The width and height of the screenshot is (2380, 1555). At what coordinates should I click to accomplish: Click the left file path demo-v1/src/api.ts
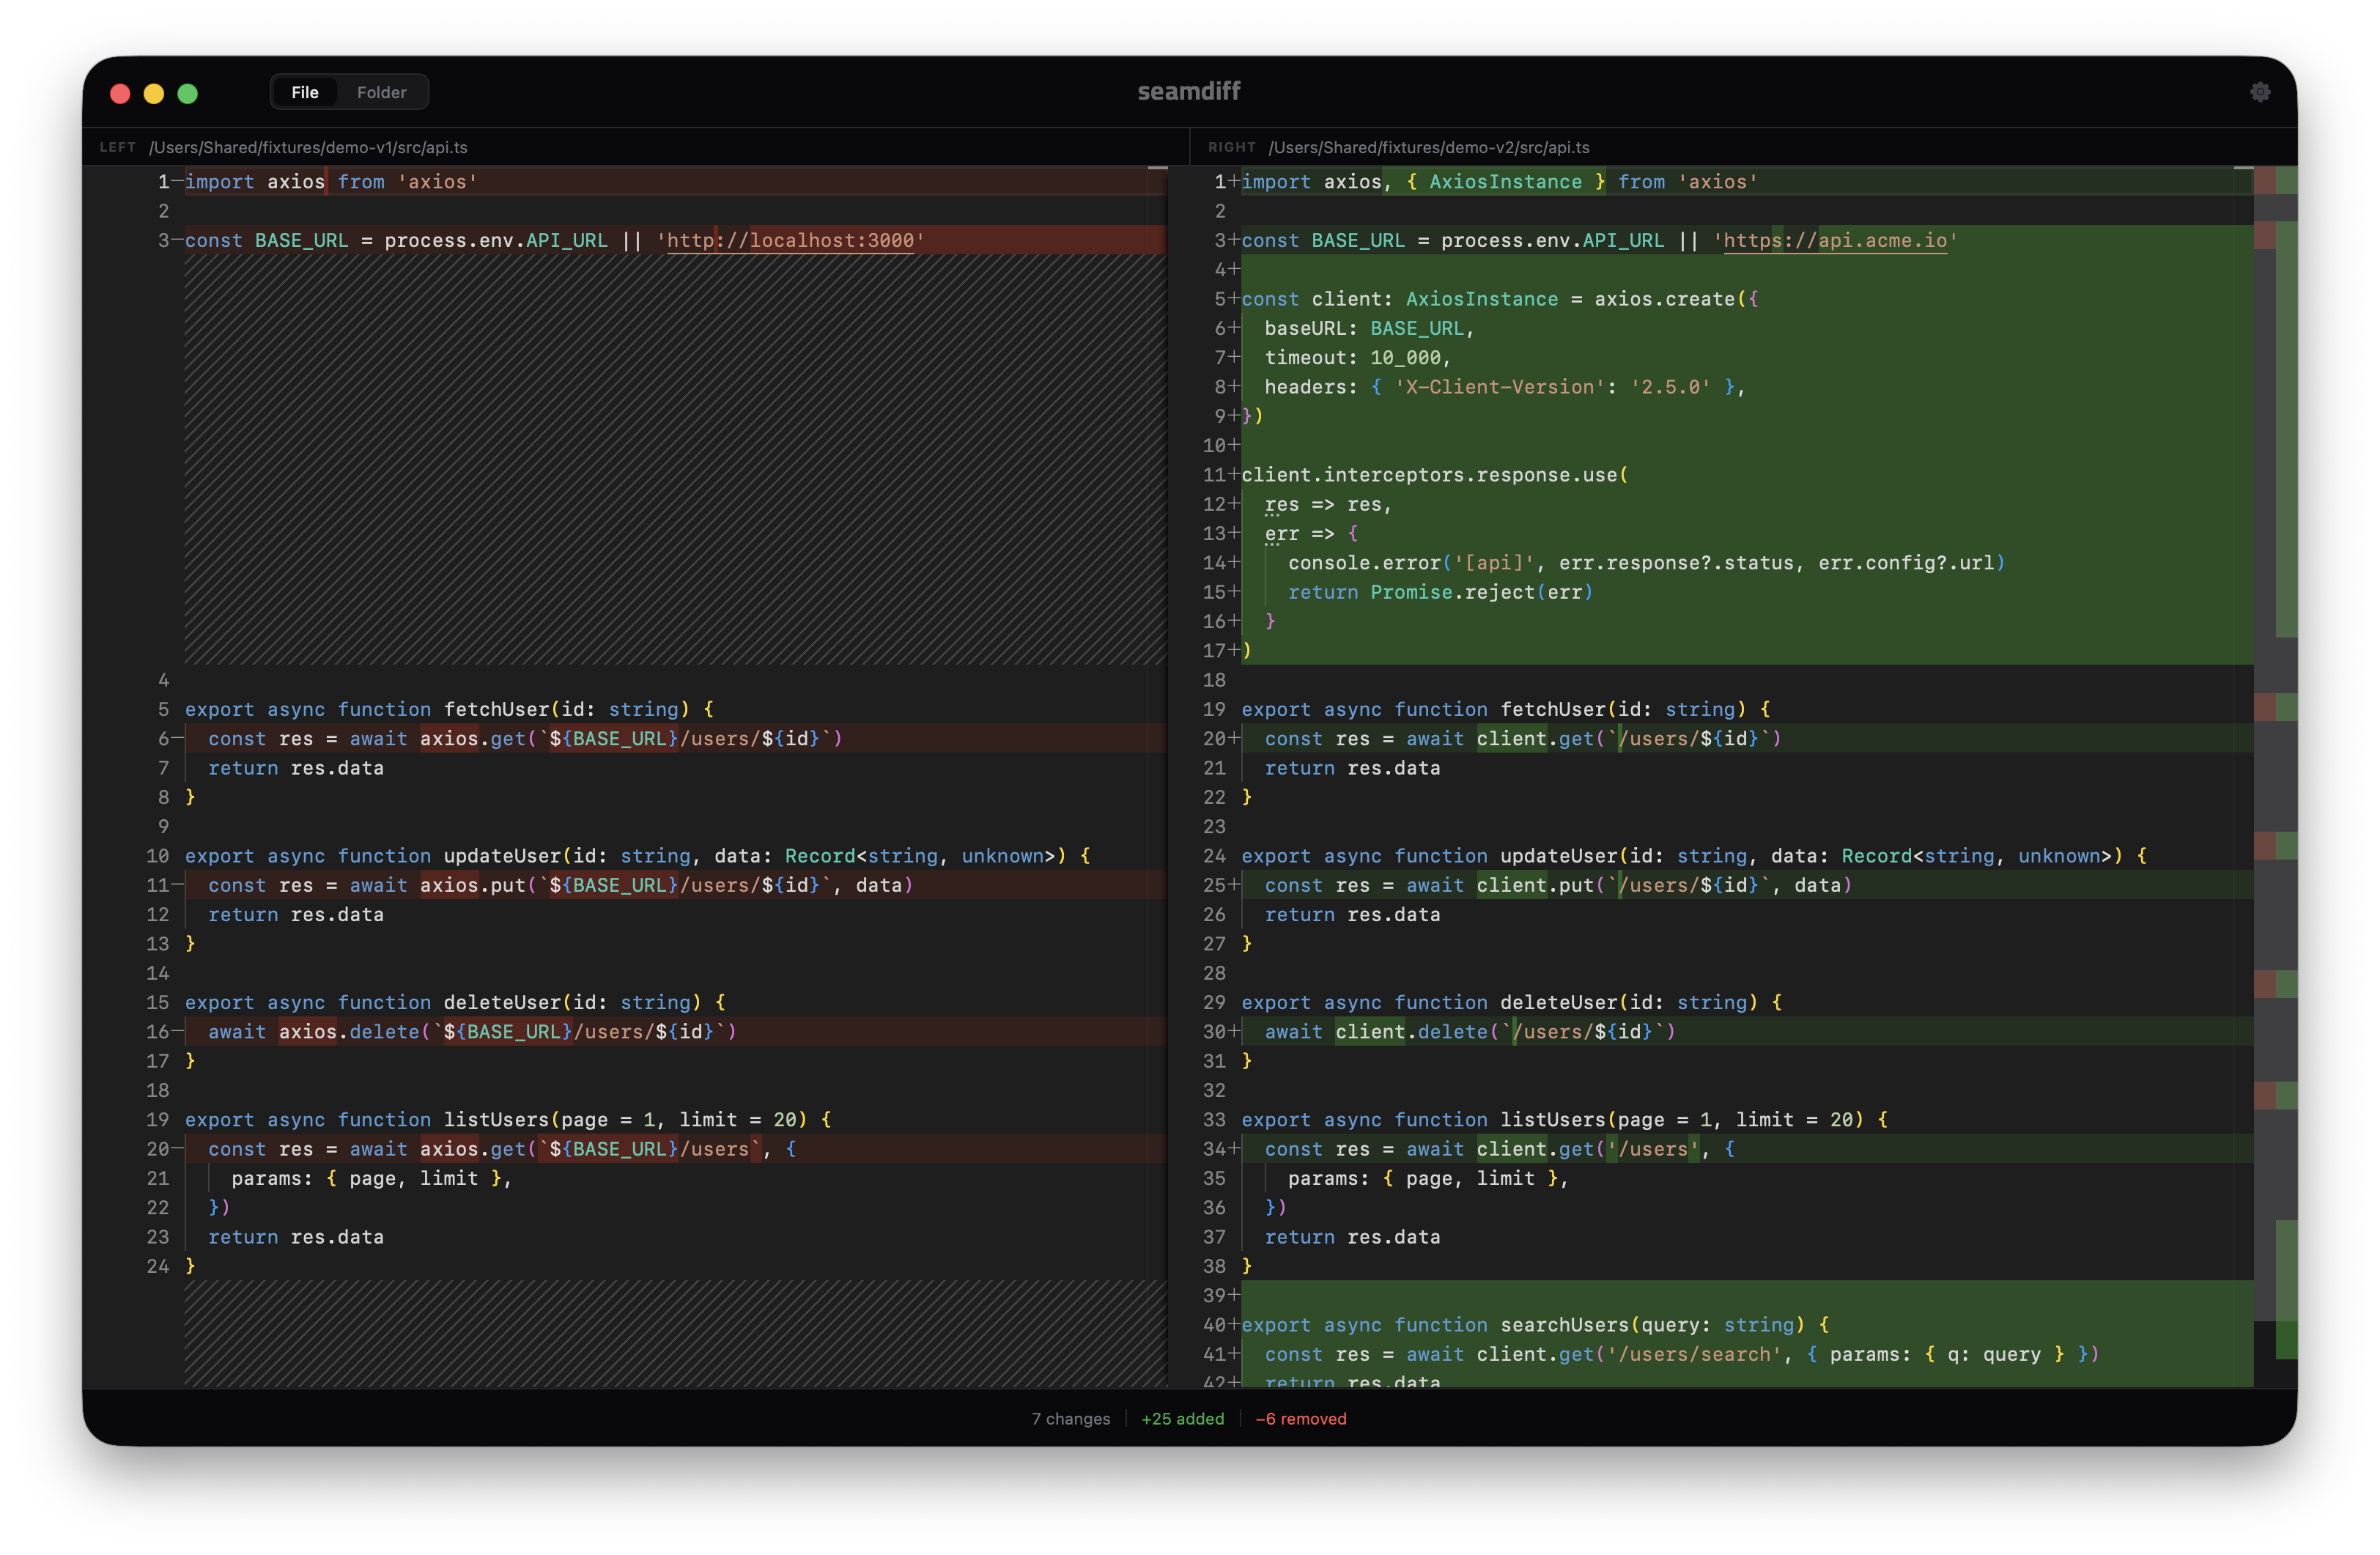pos(308,147)
